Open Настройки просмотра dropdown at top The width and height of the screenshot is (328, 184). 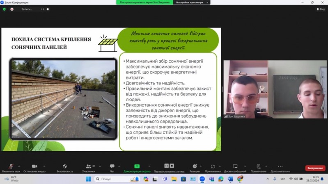click(192, 2)
